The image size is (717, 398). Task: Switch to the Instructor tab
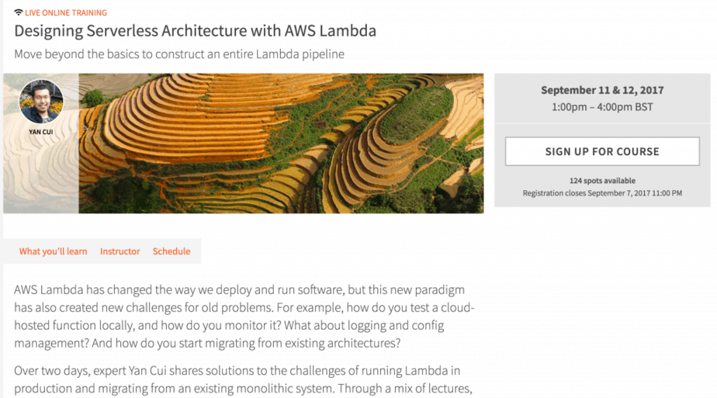pyautogui.click(x=120, y=251)
